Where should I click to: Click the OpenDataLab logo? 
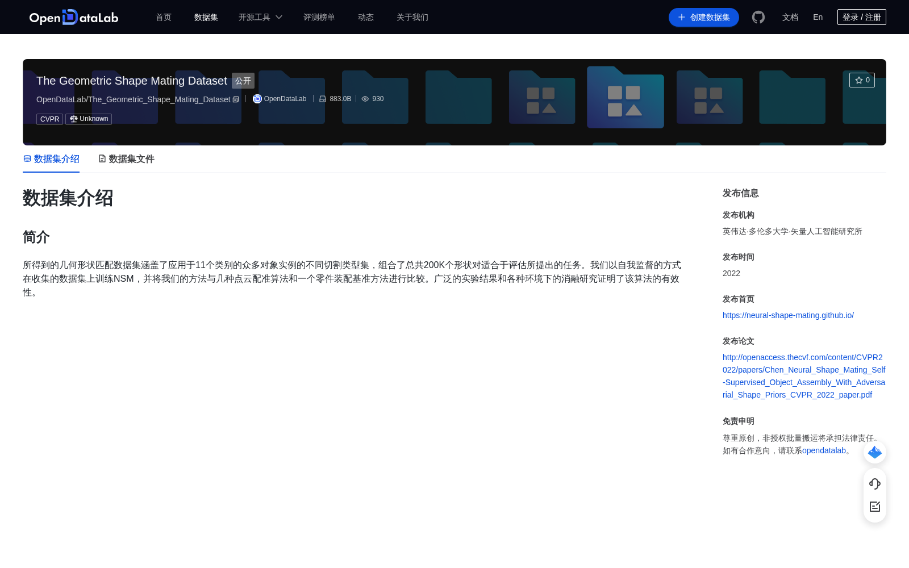point(74,17)
